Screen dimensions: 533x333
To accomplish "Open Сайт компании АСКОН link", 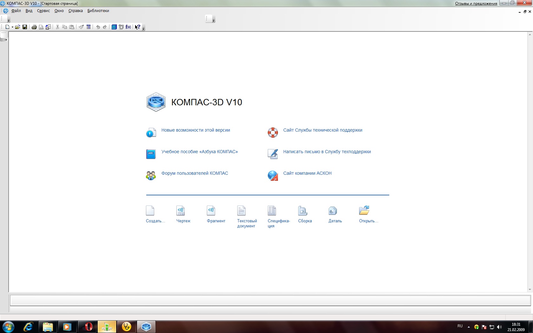I will (x=307, y=173).
